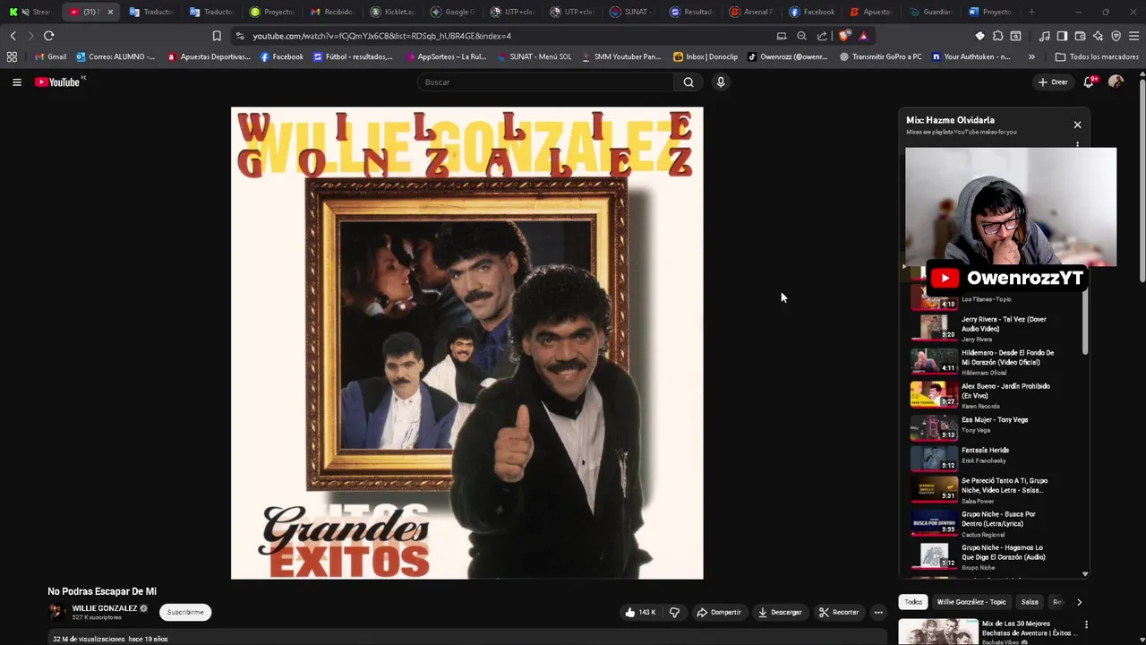The image size is (1146, 645).
Task: Click the YouTube search input field
Action: [545, 82]
